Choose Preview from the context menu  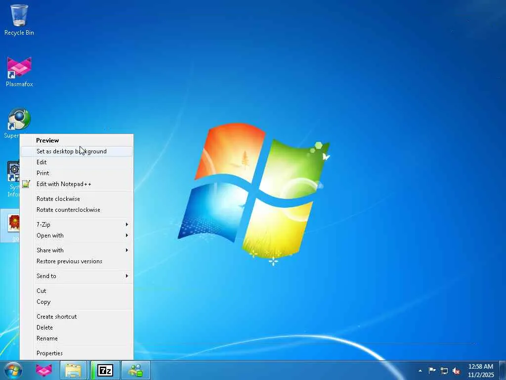77,140
